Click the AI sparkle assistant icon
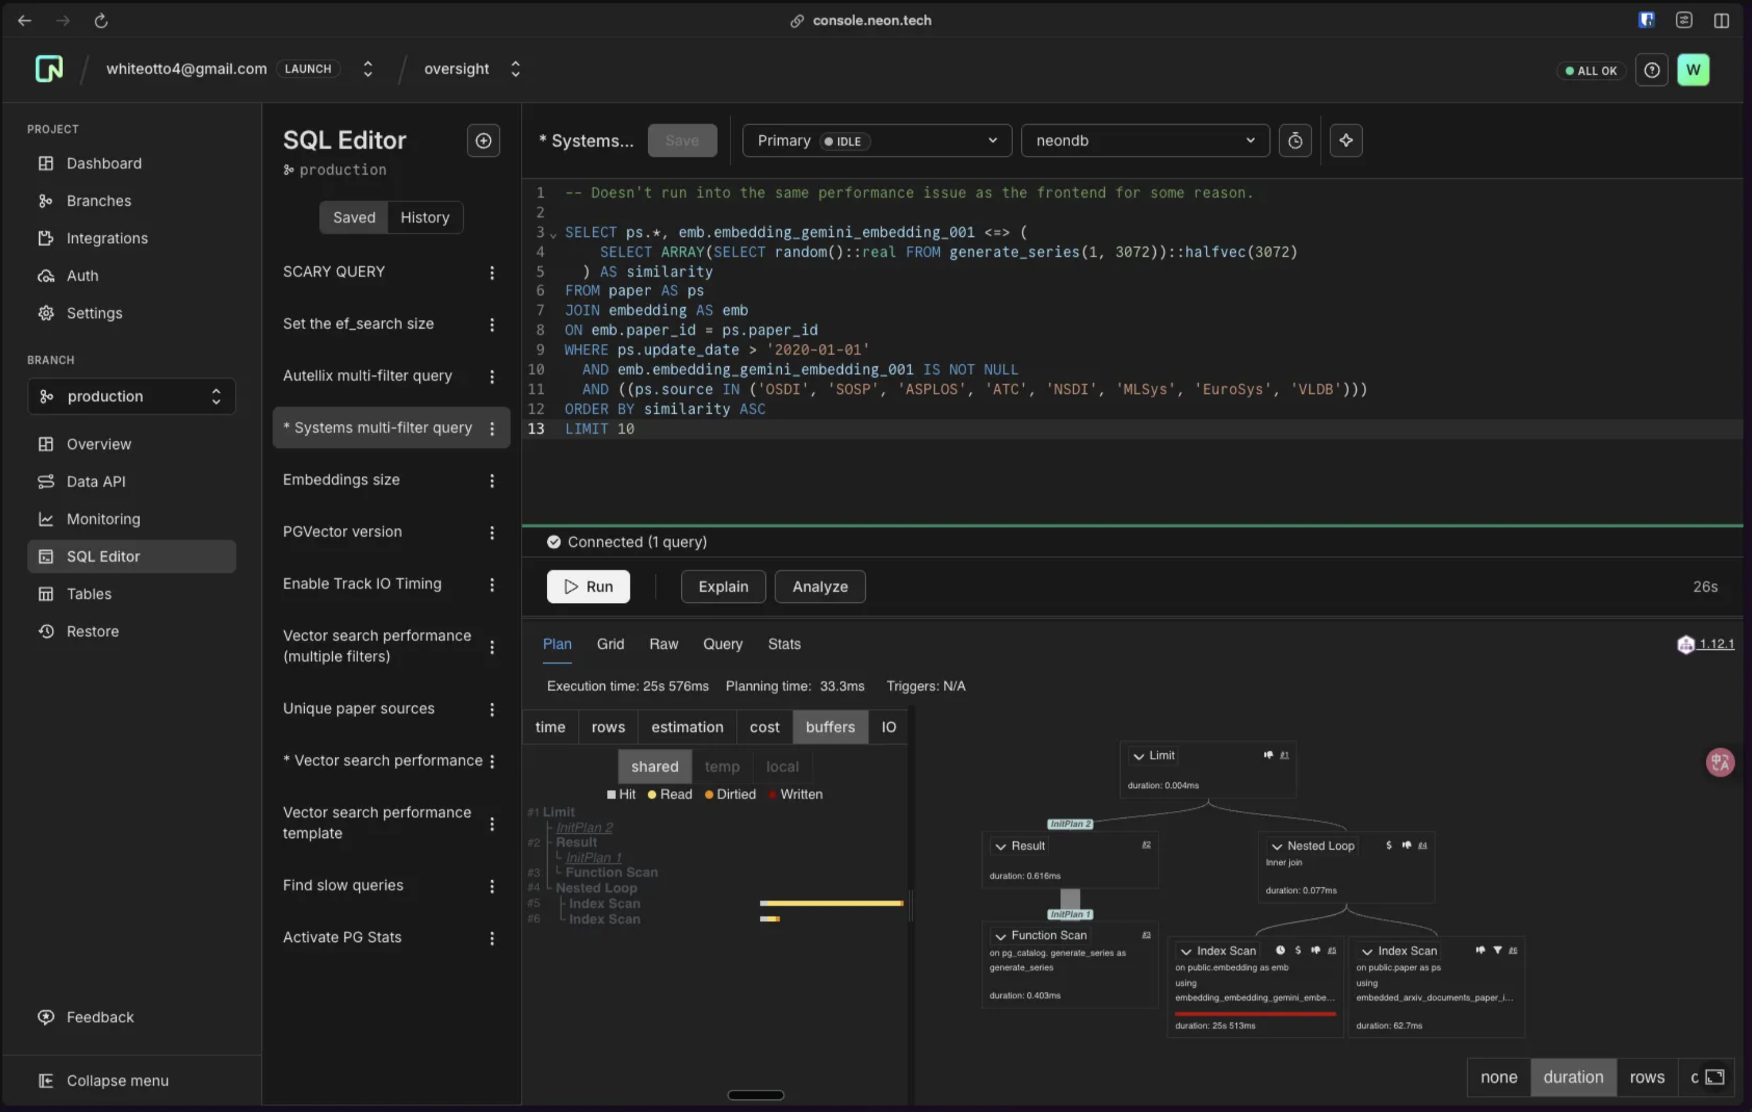Viewport: 1752px width, 1112px height. [x=1345, y=141]
